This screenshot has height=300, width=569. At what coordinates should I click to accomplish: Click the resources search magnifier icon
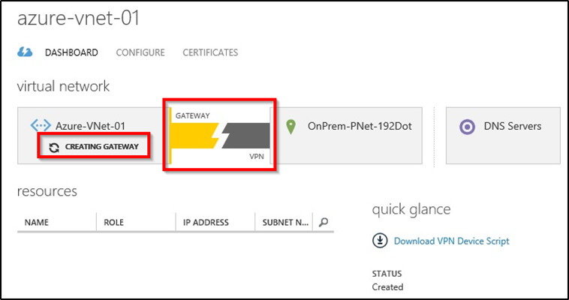[324, 222]
